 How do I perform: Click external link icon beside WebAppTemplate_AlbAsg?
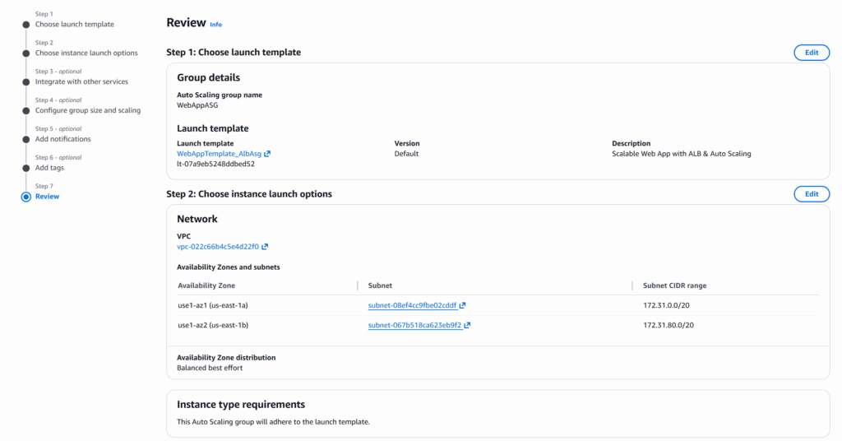[x=267, y=154]
